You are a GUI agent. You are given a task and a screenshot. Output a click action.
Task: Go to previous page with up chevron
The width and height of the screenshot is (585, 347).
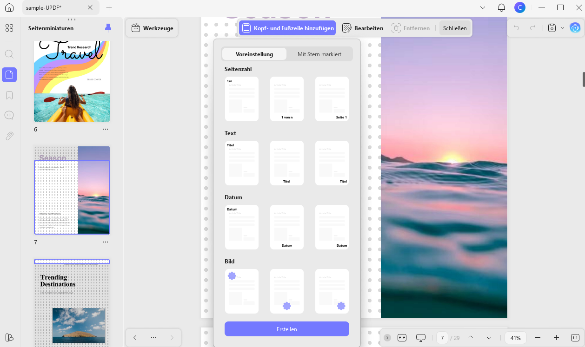pyautogui.click(x=471, y=338)
